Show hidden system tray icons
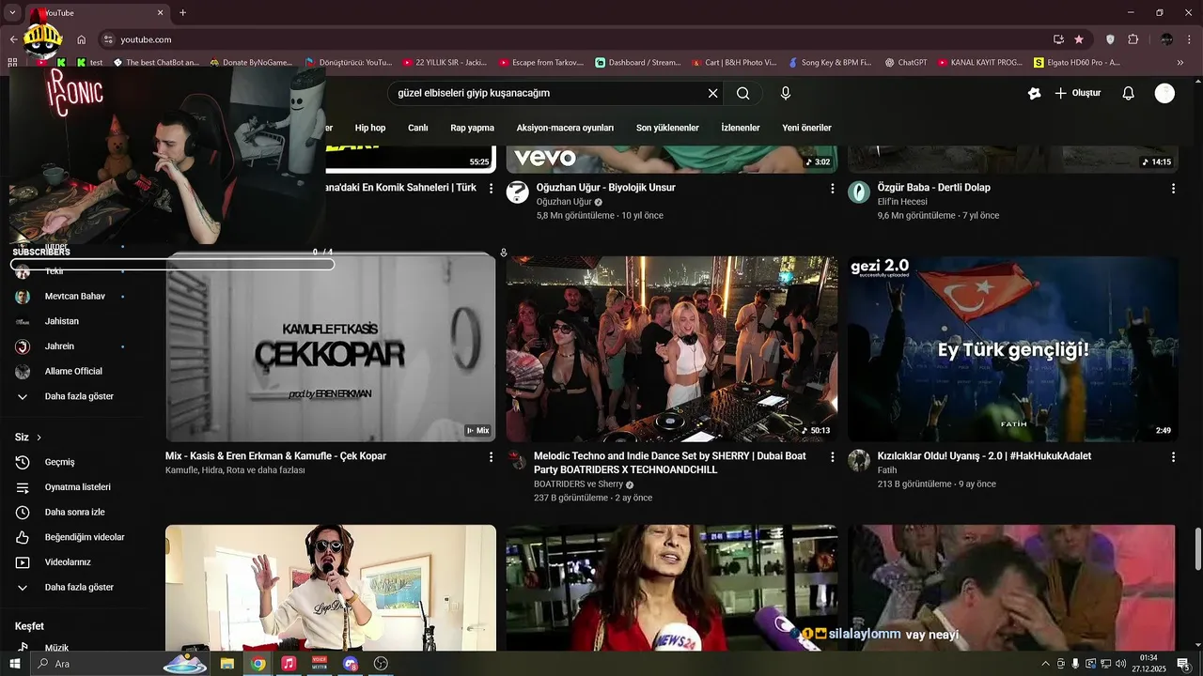 (x=1045, y=664)
